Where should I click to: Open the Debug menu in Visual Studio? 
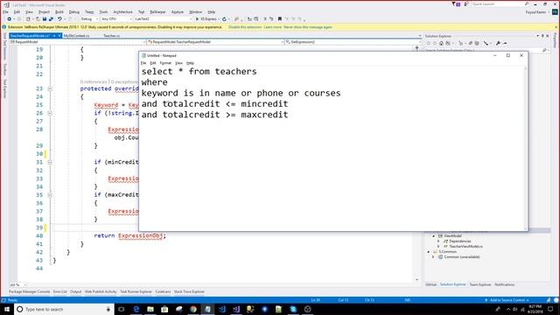point(74,11)
